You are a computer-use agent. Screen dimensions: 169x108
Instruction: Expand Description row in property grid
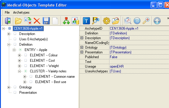coord(82,38)
